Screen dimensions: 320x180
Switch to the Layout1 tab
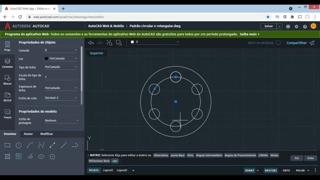tap(108, 170)
